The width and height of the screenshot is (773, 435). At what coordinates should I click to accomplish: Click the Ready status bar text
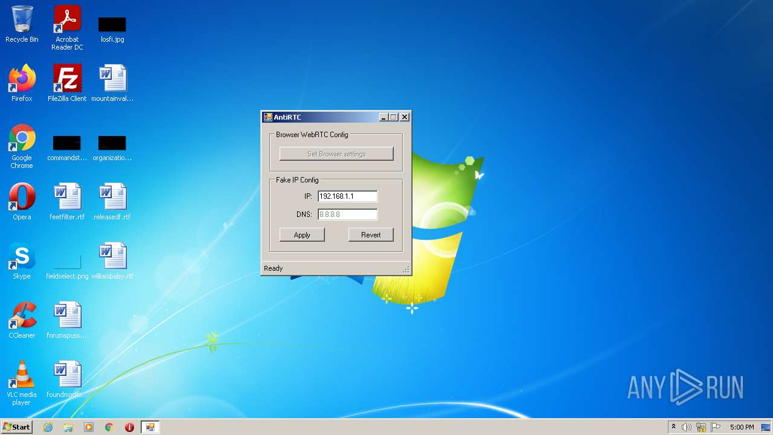pyautogui.click(x=273, y=268)
